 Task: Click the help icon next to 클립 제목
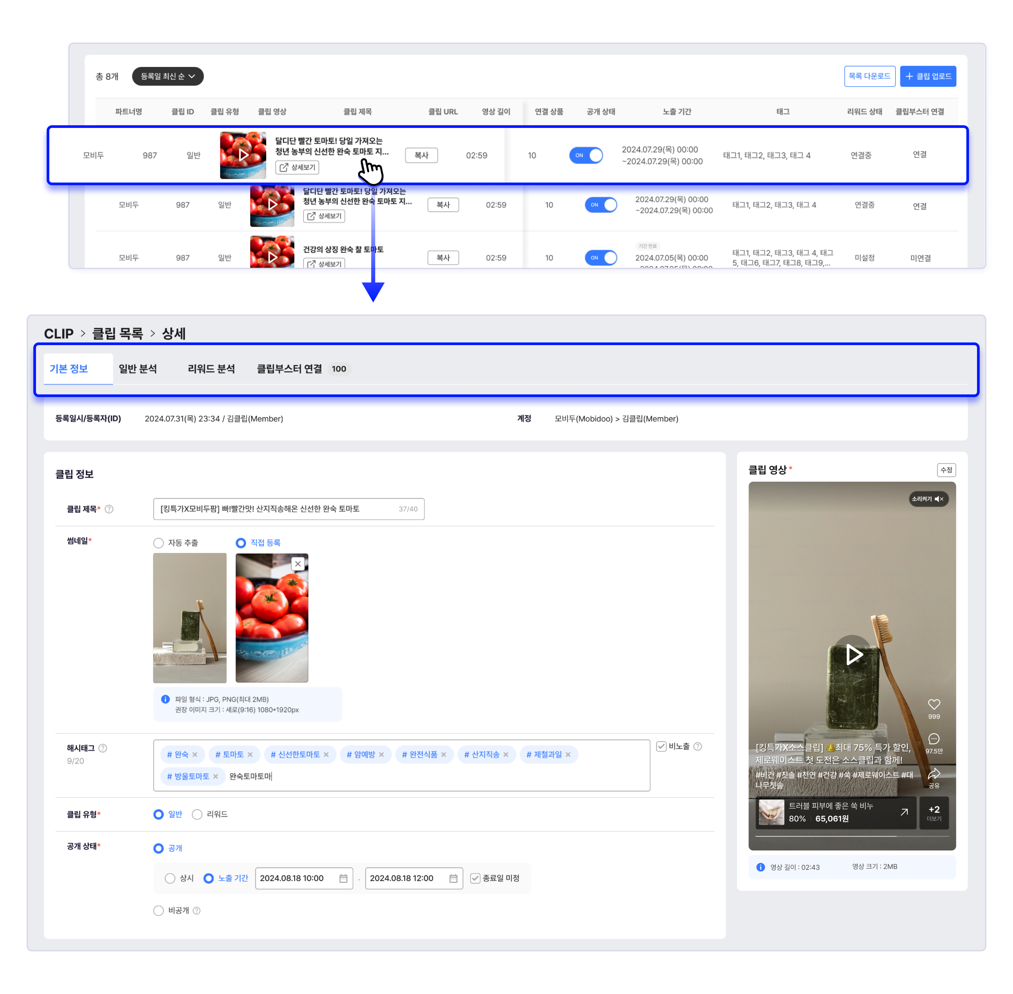click(x=109, y=509)
